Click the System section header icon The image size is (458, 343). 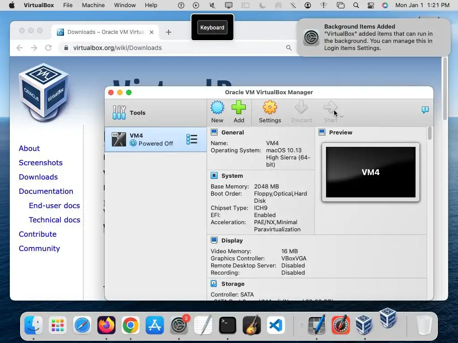pos(214,176)
